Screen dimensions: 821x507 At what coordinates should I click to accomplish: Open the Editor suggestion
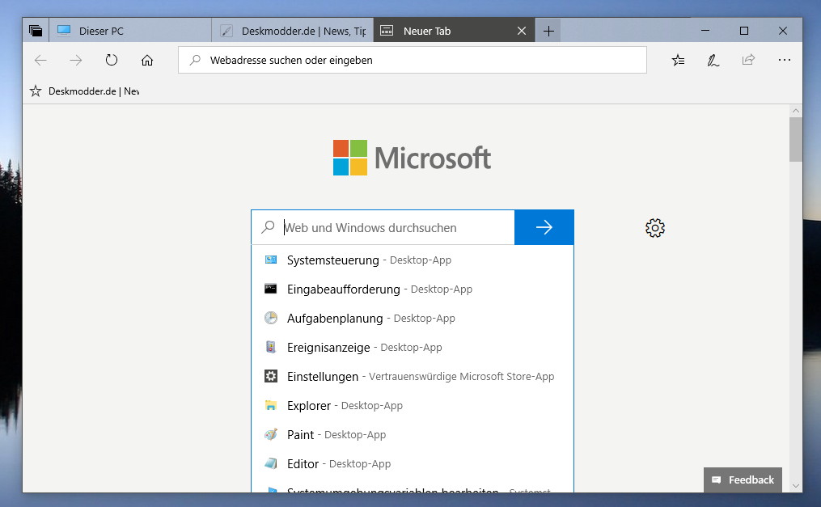tap(413, 463)
